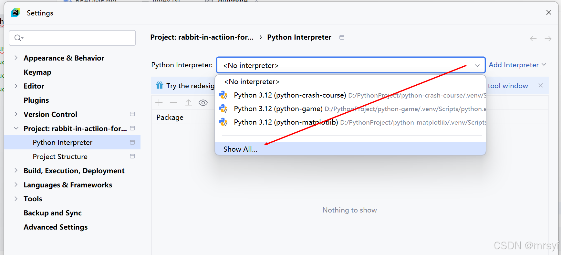561x255 pixels.
Task: Open the Add Interpreter dropdown
Action: tap(517, 65)
